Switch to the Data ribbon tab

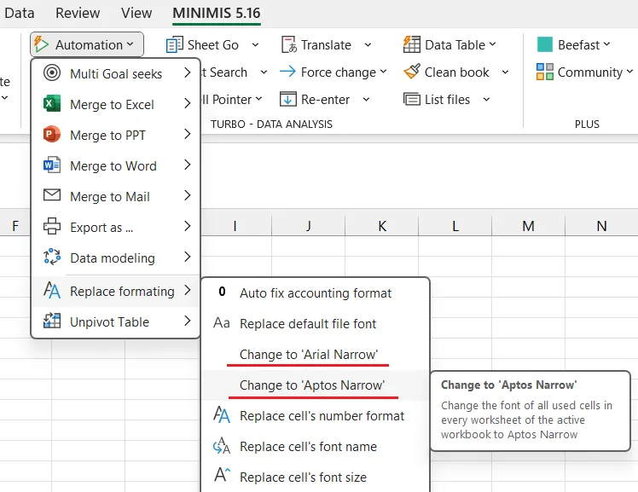tap(19, 13)
